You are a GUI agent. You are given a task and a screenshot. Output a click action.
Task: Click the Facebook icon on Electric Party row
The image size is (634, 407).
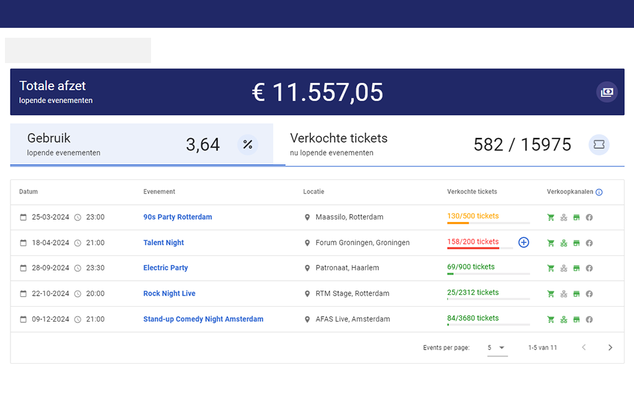(589, 268)
